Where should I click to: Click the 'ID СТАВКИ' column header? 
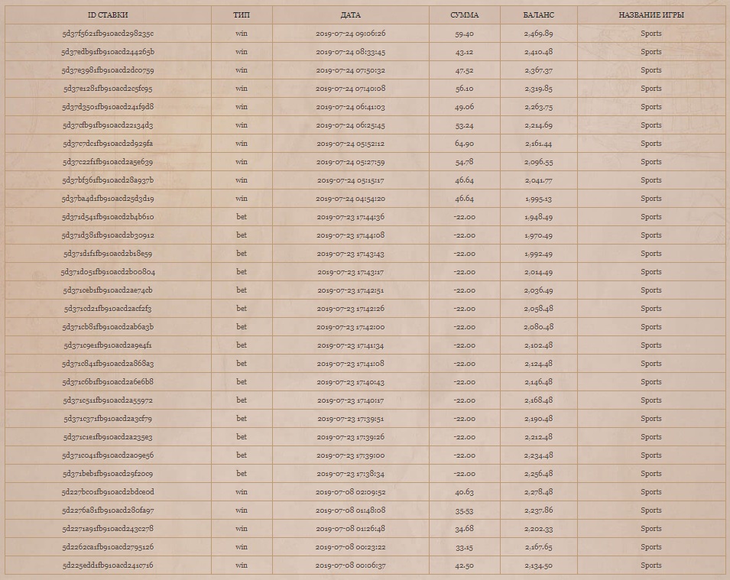point(108,15)
